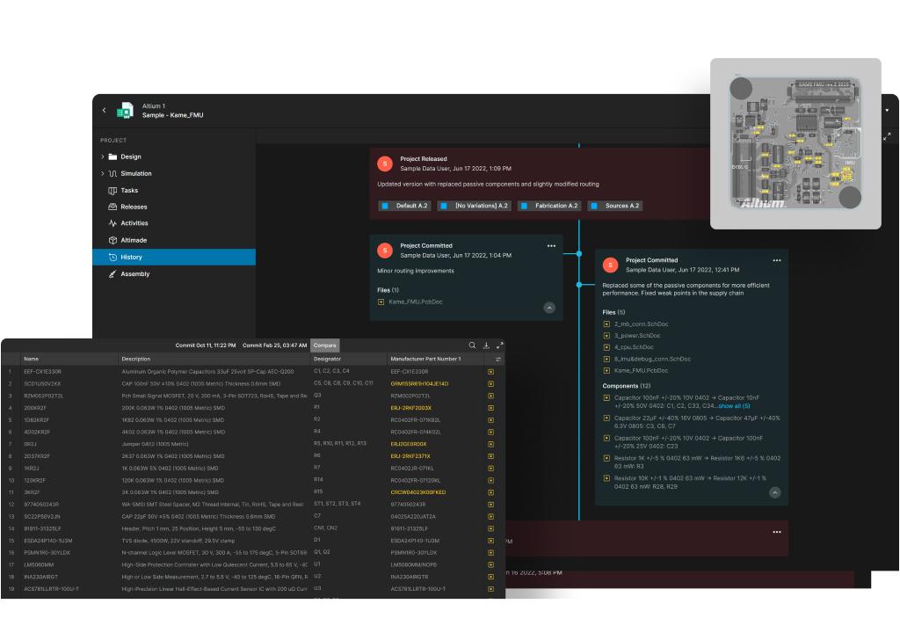The height and width of the screenshot is (633, 900).
Task: Download the BOM comparison table
Action: pos(486,346)
